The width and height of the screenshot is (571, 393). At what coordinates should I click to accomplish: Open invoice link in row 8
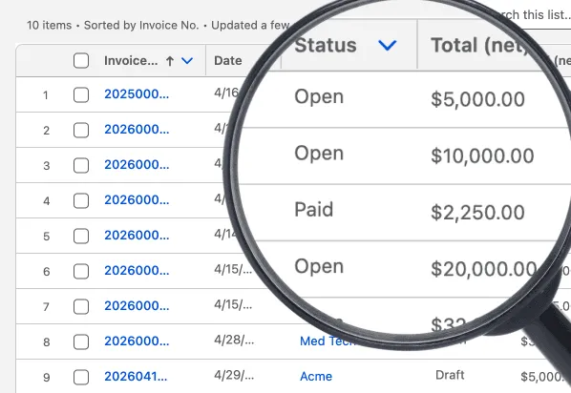point(137,341)
